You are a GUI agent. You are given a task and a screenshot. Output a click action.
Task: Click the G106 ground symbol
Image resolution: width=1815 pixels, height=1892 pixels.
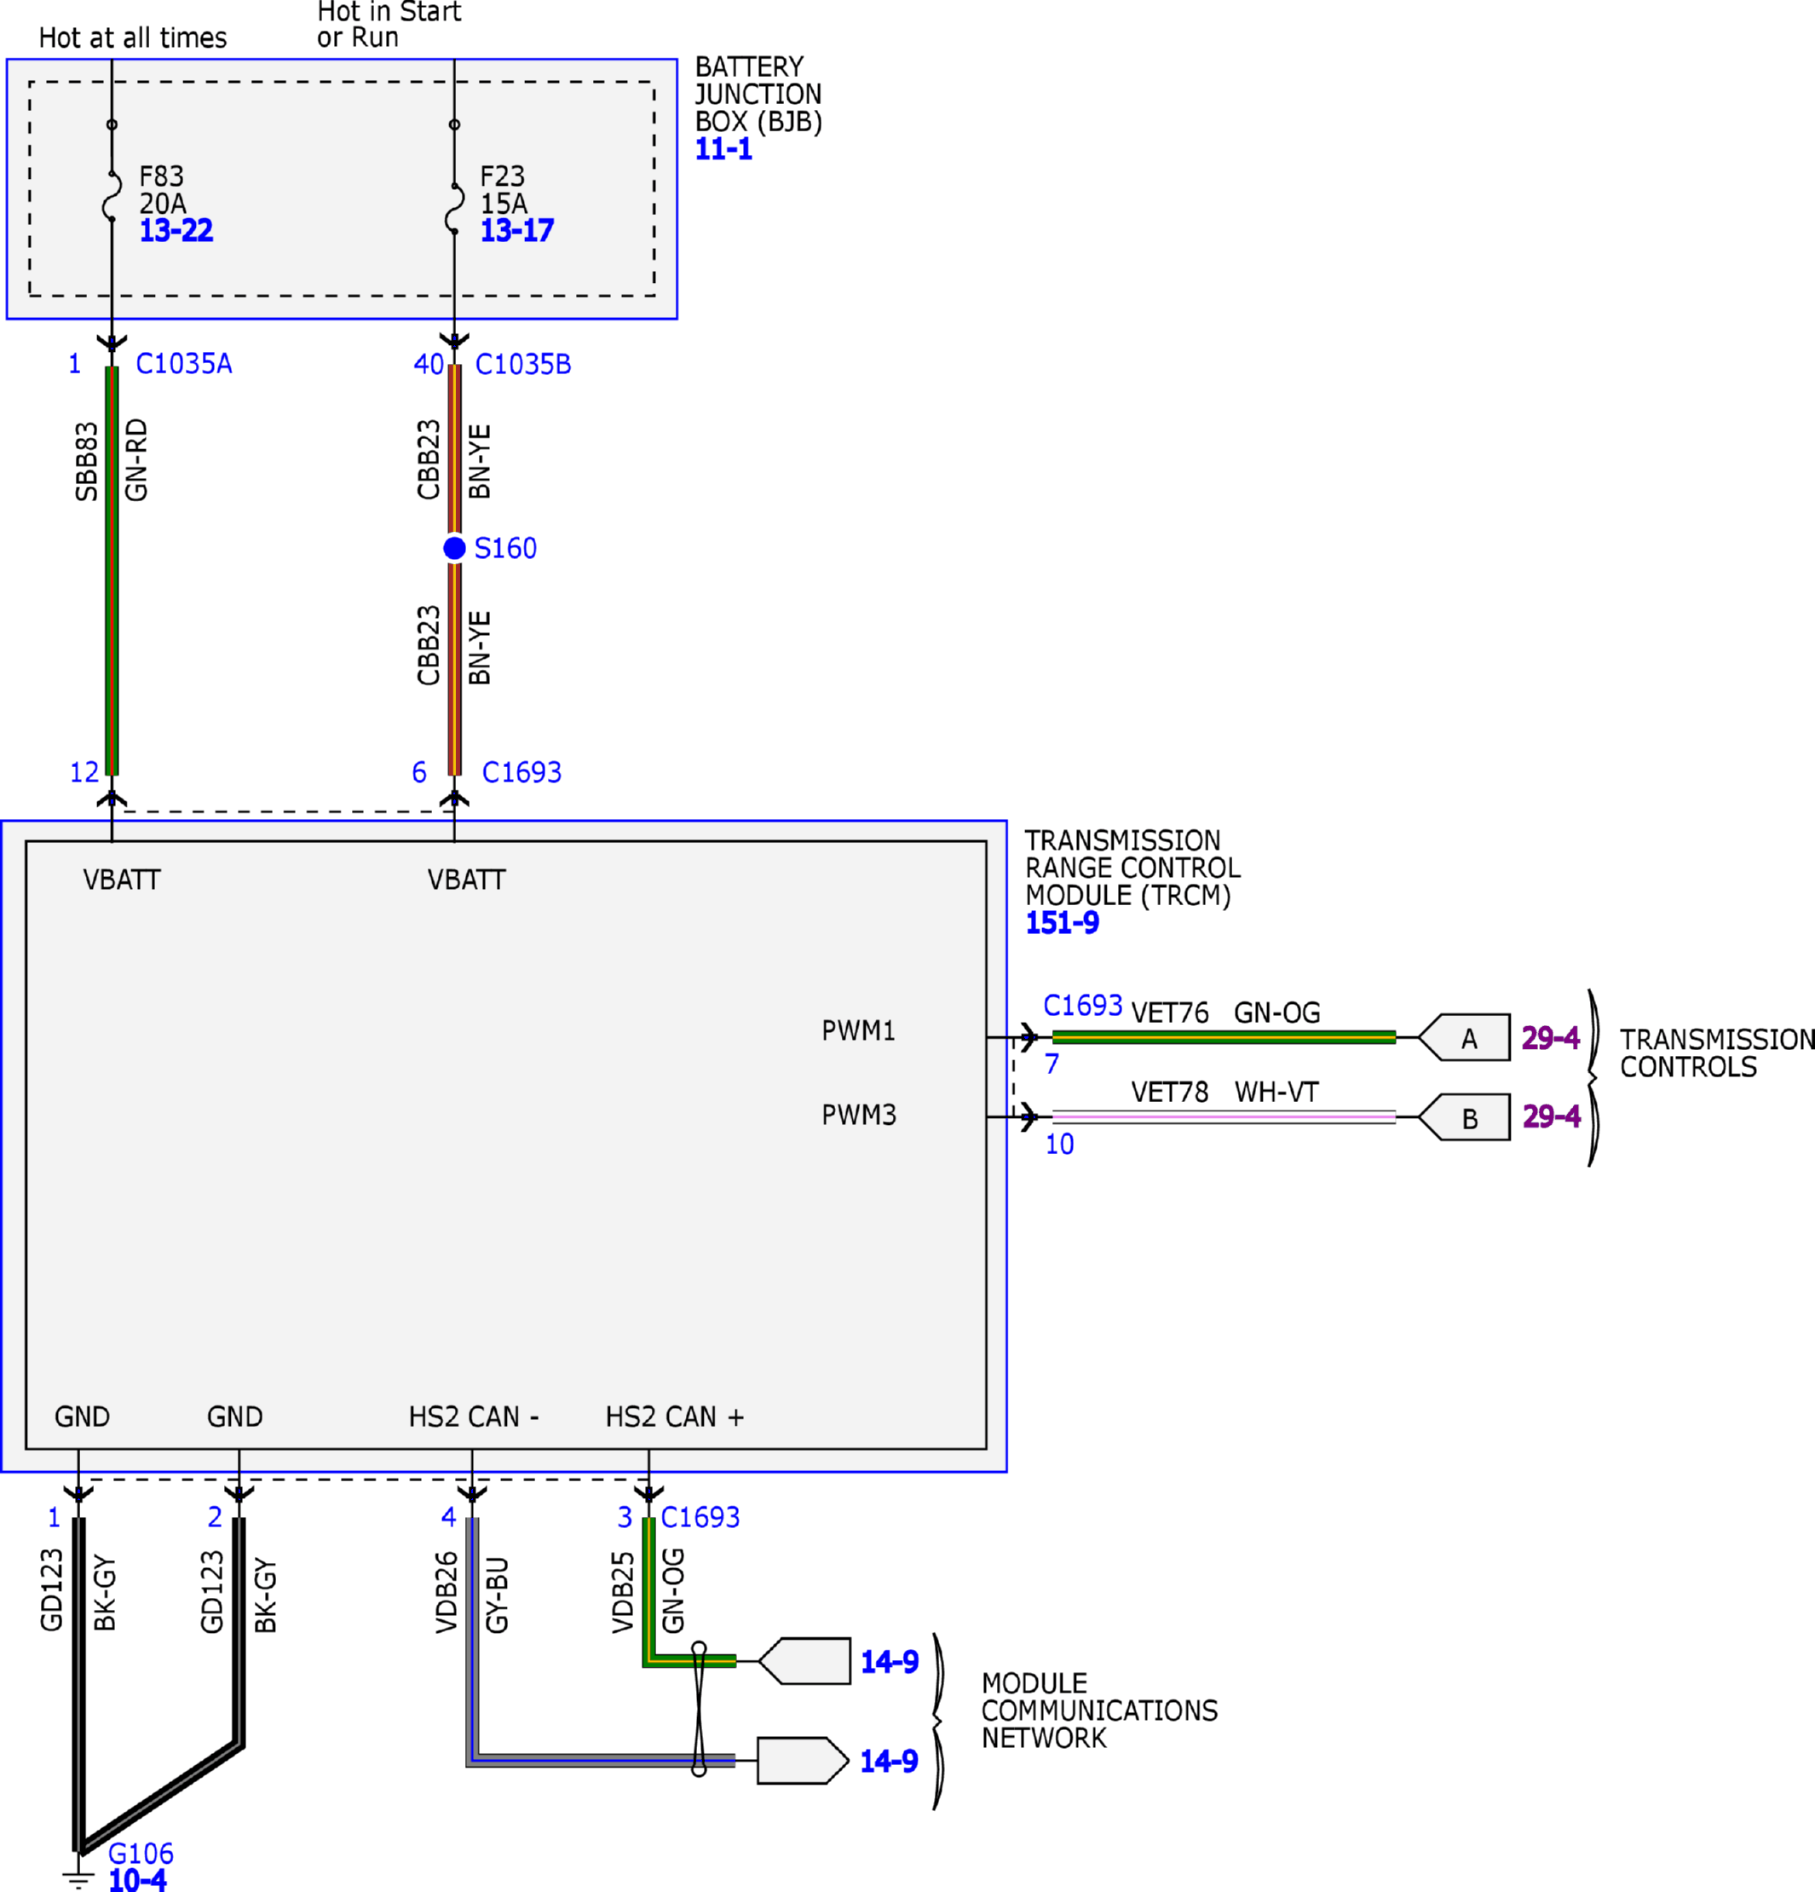coord(78,1877)
